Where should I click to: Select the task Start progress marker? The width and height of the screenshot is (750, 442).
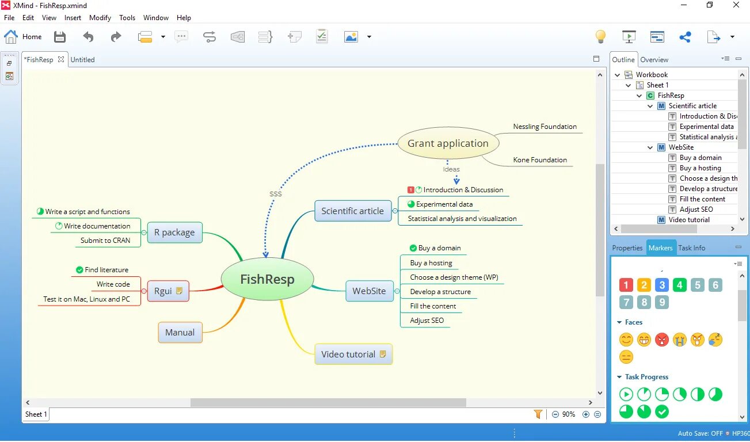[626, 394]
